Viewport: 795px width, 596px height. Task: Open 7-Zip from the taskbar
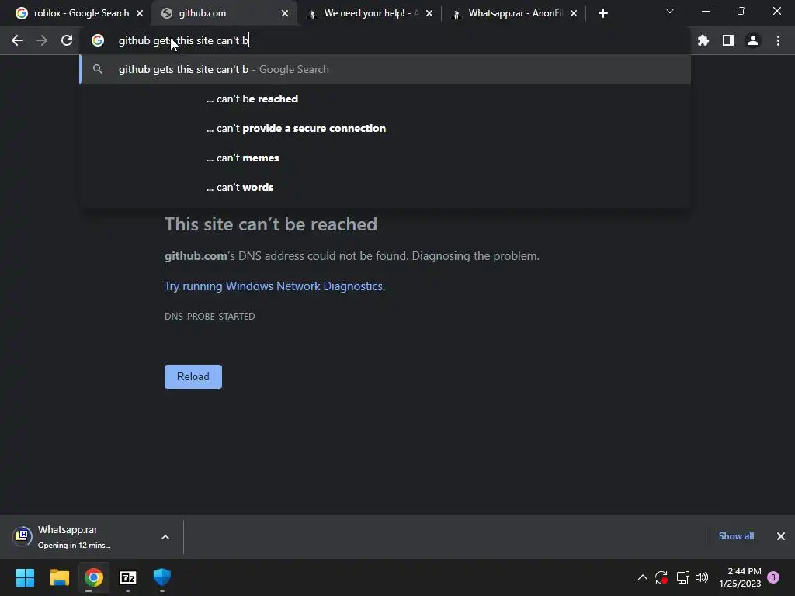coord(128,577)
